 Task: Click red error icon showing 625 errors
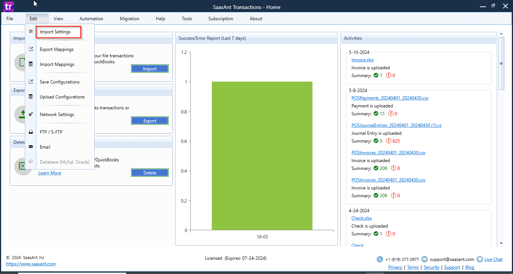pos(388,141)
